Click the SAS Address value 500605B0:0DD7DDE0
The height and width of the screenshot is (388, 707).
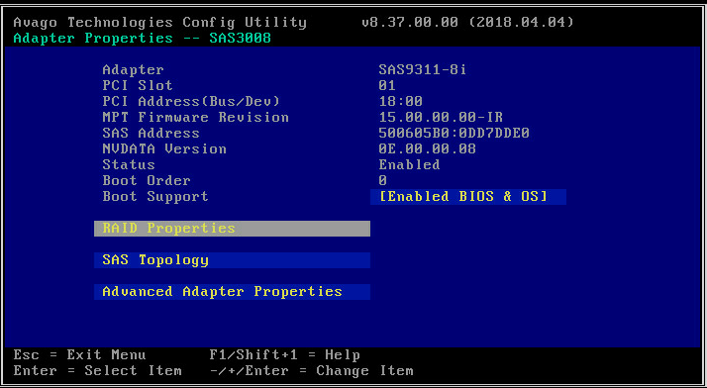[454, 134]
